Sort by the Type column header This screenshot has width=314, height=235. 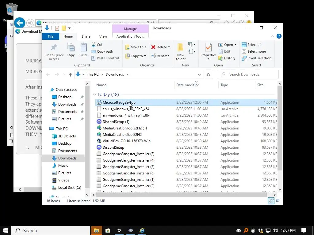(x=224, y=85)
